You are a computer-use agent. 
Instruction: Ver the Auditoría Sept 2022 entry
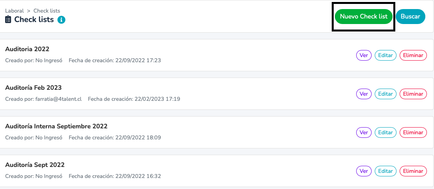point(364,171)
